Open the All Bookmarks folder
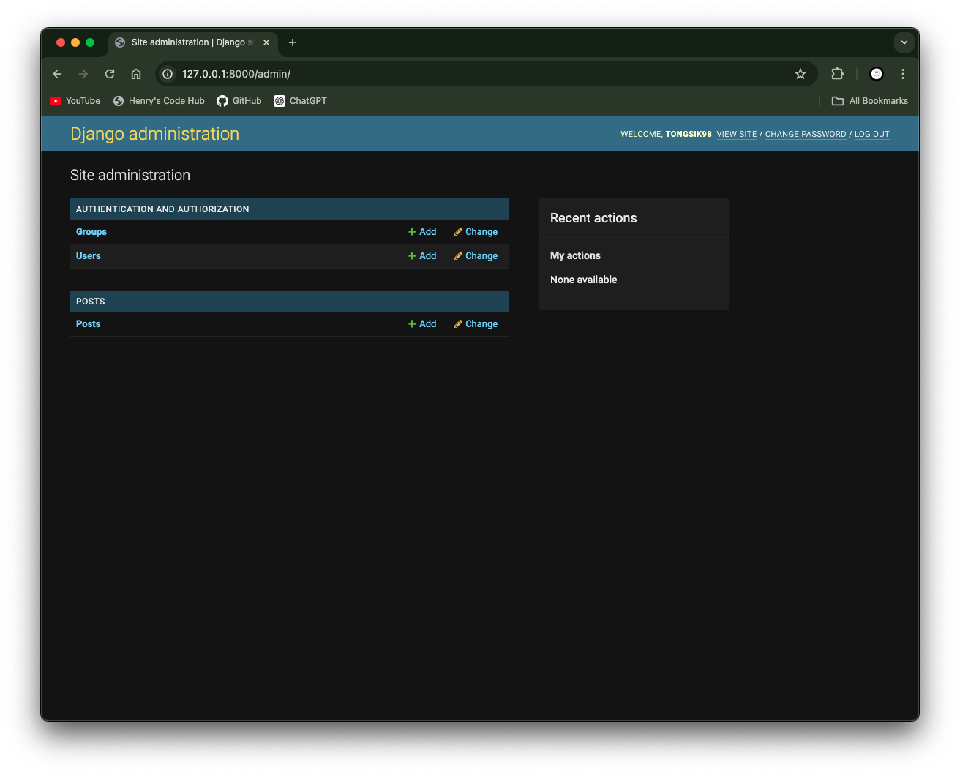960x775 pixels. (870, 101)
